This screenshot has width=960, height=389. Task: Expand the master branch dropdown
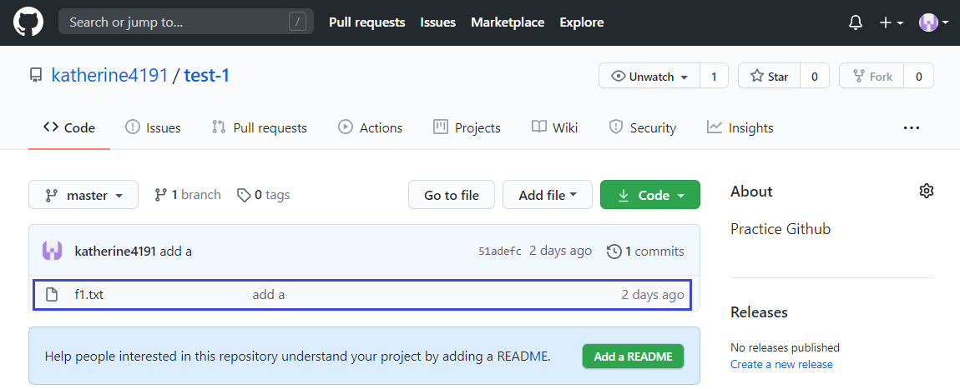point(83,196)
